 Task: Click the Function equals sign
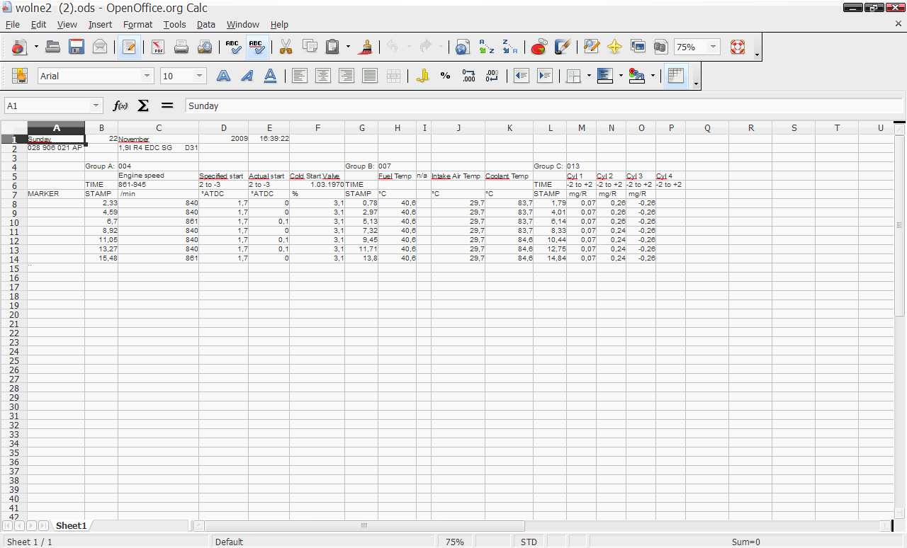167,105
